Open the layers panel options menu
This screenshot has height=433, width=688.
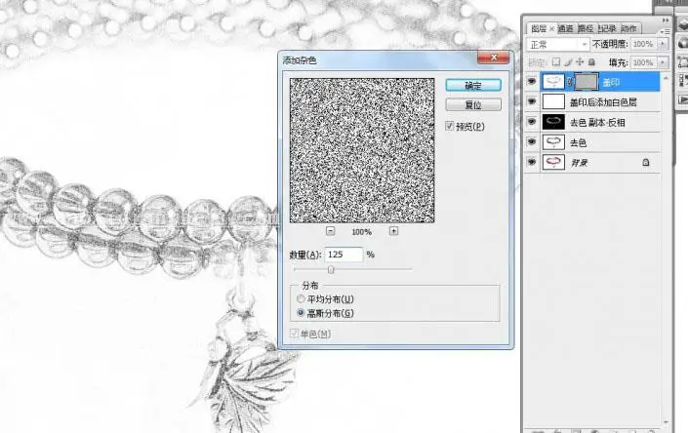(666, 31)
